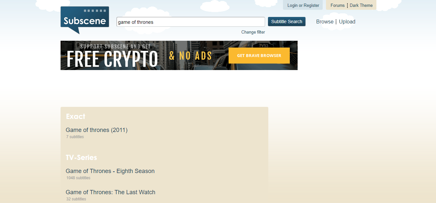The width and height of the screenshot is (436, 203).
Task: Go to the Browse page
Action: pos(325,22)
